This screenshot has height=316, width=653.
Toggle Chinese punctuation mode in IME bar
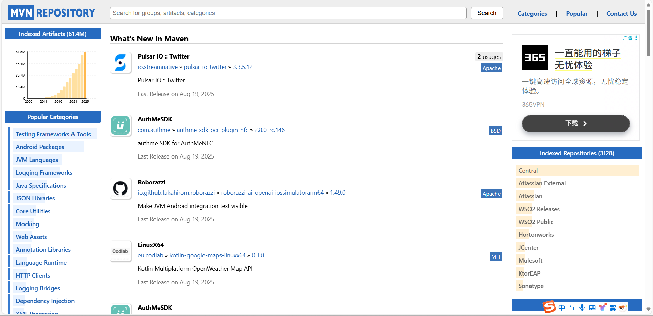(x=572, y=307)
